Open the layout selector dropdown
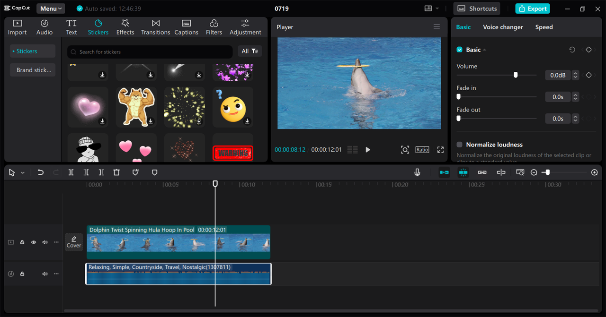Image resolution: width=606 pixels, height=317 pixels. (x=431, y=9)
